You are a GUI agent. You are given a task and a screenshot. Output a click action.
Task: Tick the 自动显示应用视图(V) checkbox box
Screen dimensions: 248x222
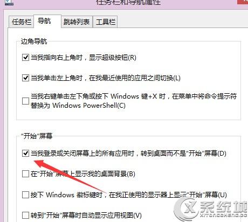point(25,215)
